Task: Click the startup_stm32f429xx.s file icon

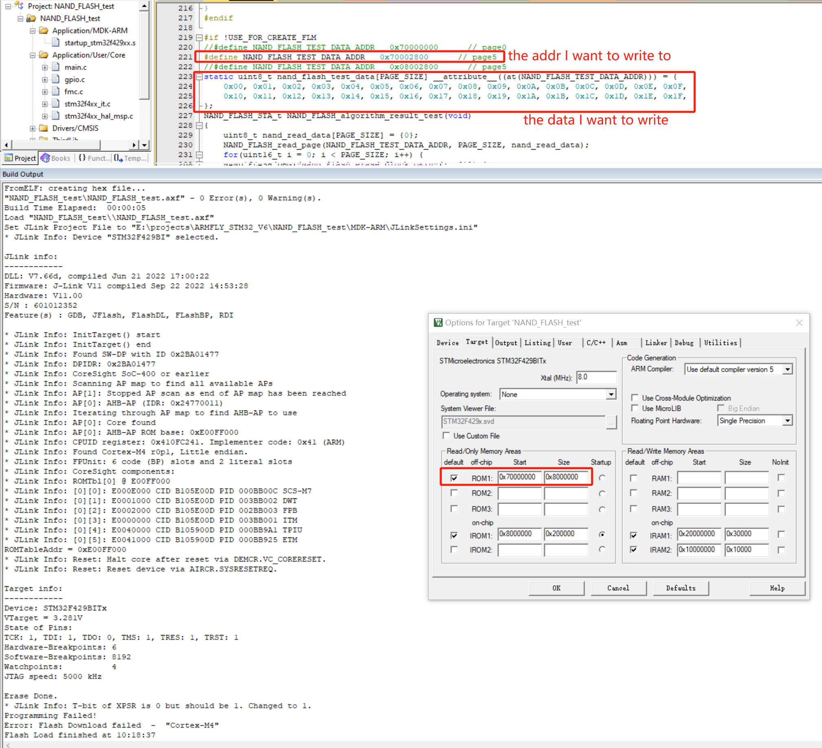Action: pos(56,42)
